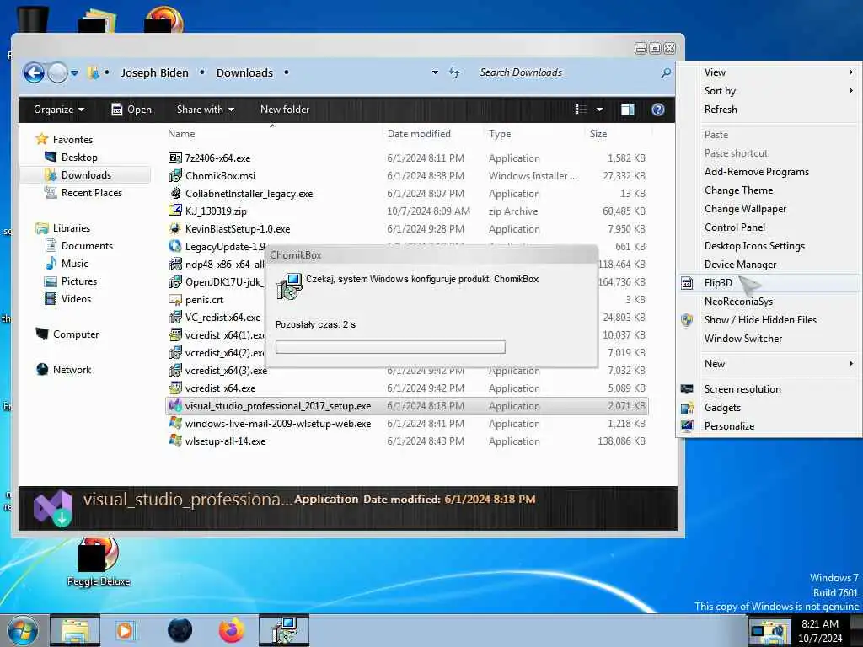Click the Downloads breadcrumb in address bar
Image resolution: width=863 pixels, height=647 pixels.
[244, 72]
